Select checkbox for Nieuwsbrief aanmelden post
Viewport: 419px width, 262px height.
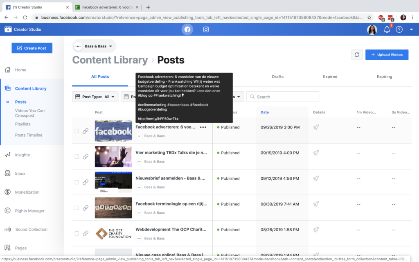pos(77,182)
